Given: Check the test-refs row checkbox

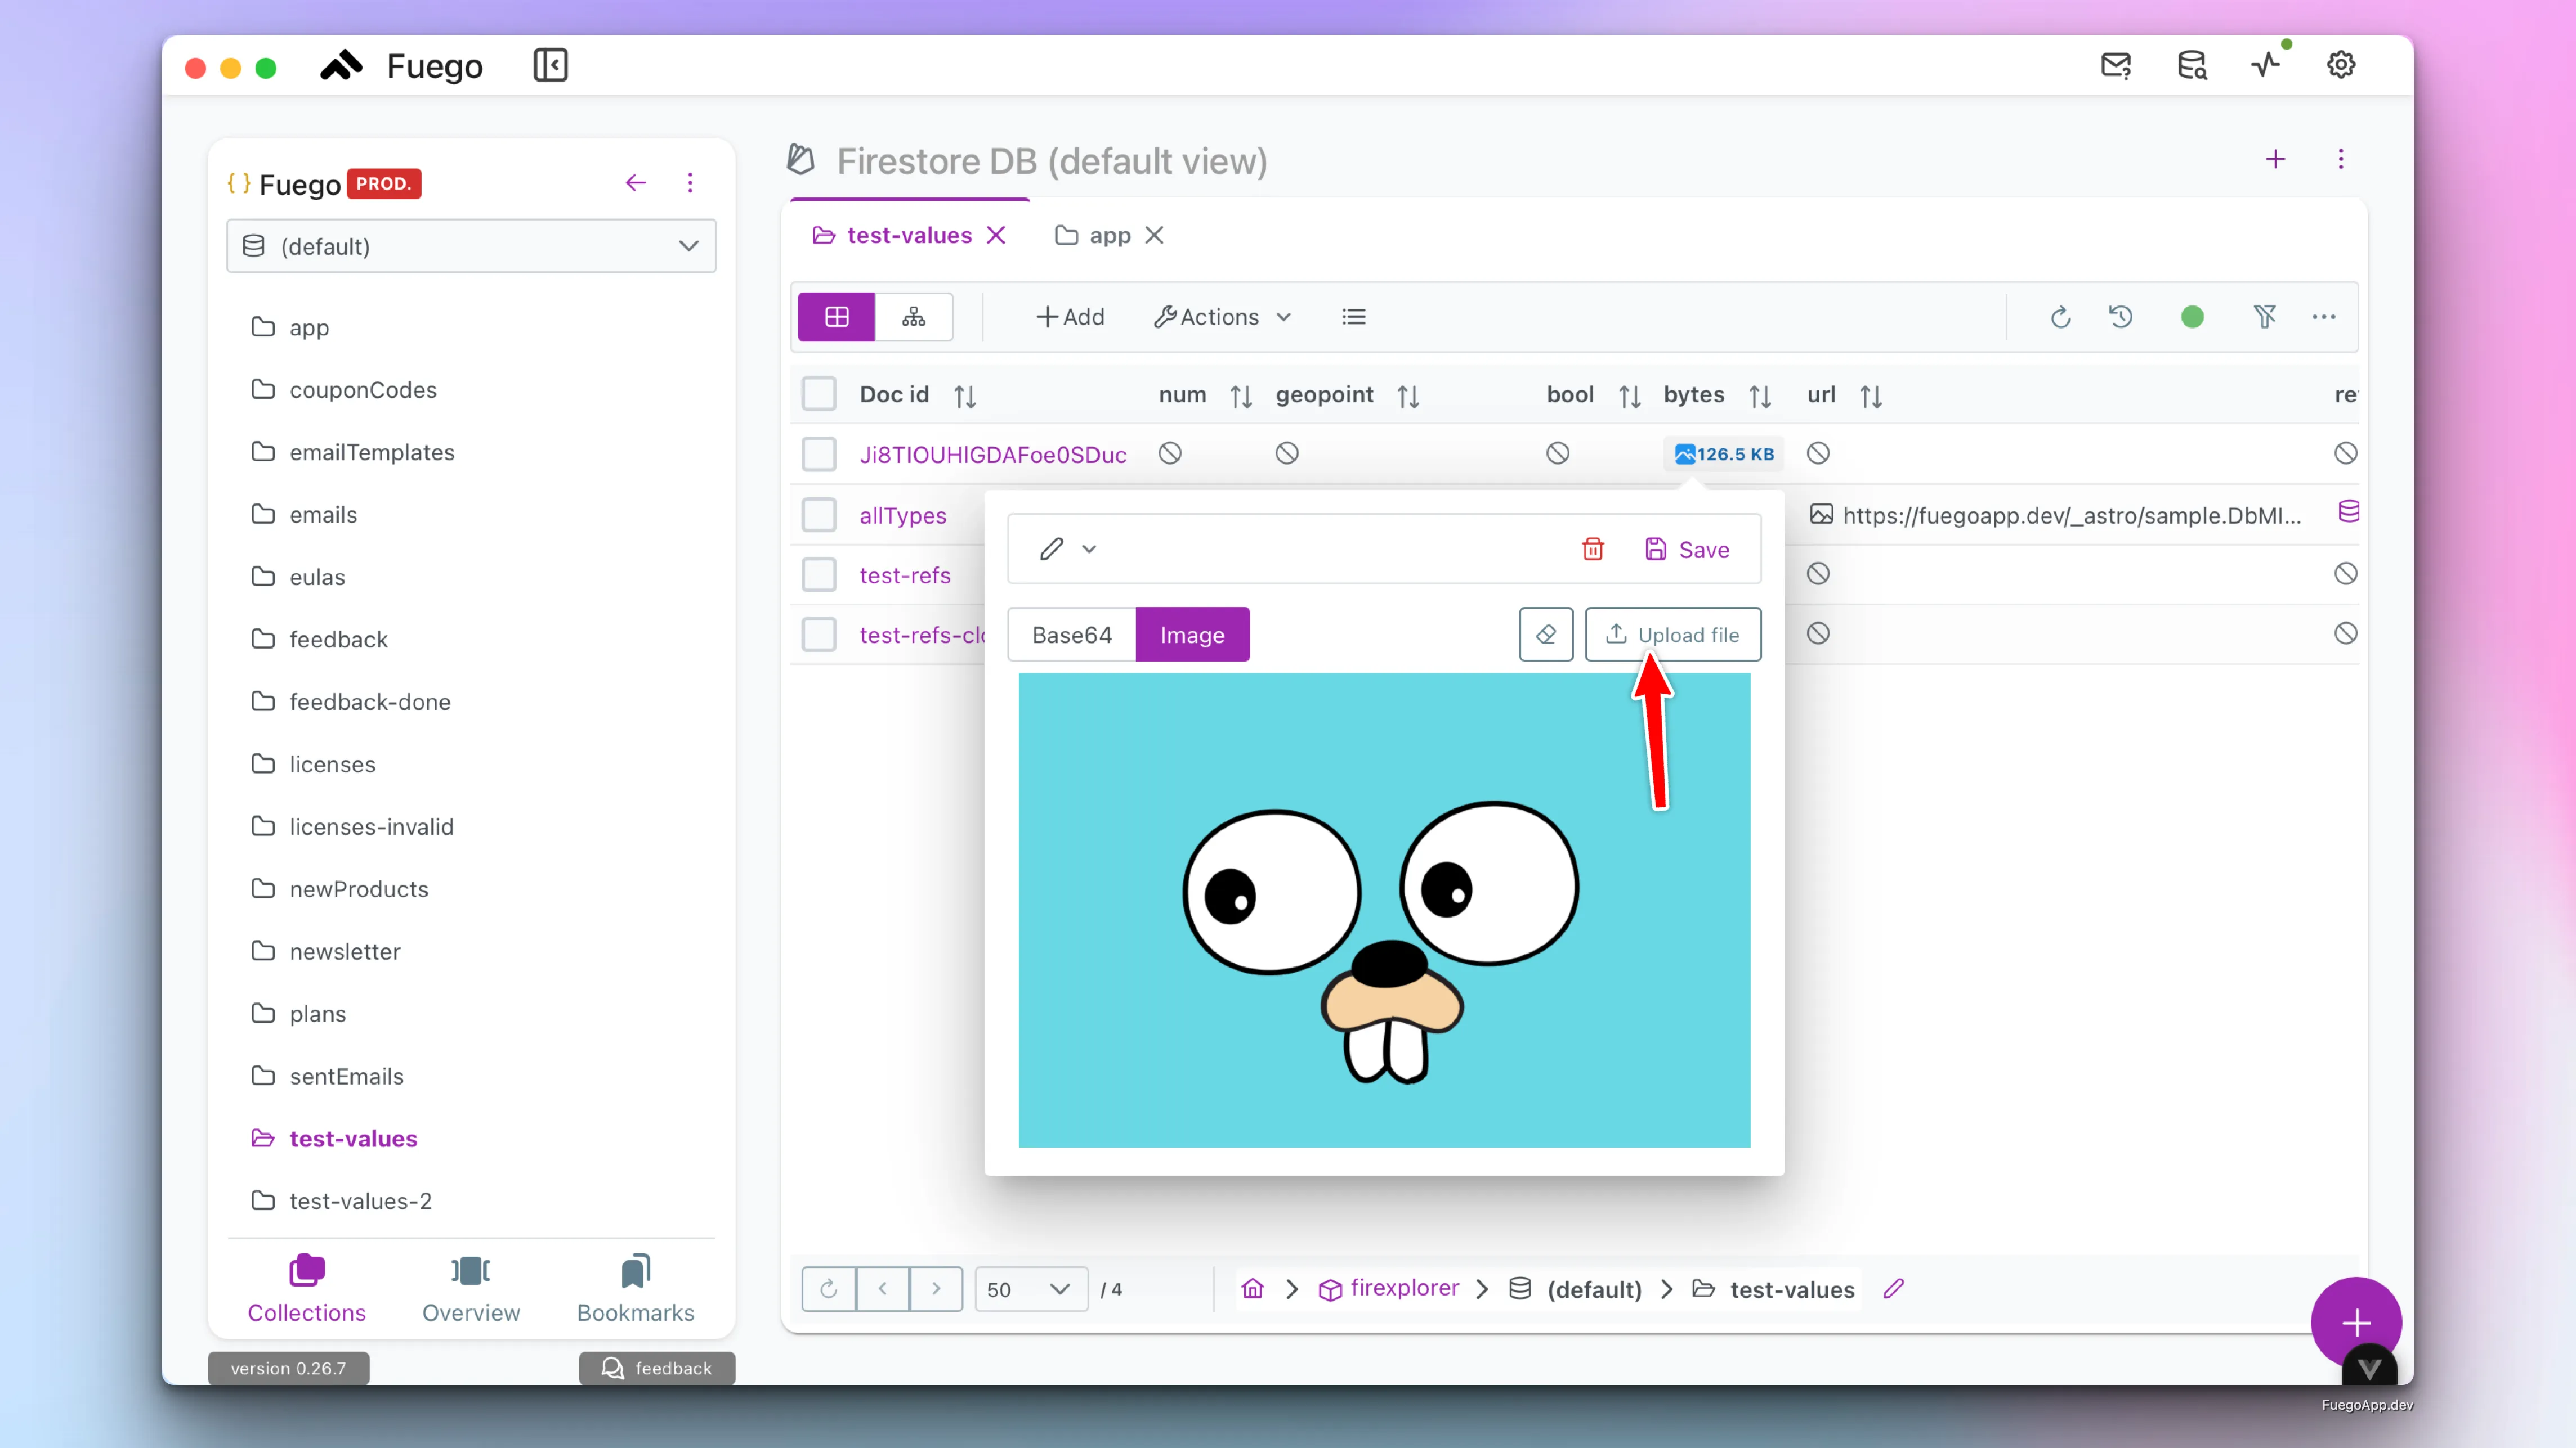Looking at the screenshot, I should tap(818, 574).
